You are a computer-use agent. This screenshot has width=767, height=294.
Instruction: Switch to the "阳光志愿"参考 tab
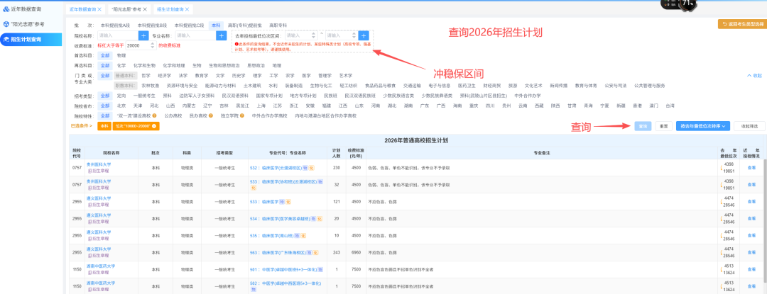pos(126,9)
